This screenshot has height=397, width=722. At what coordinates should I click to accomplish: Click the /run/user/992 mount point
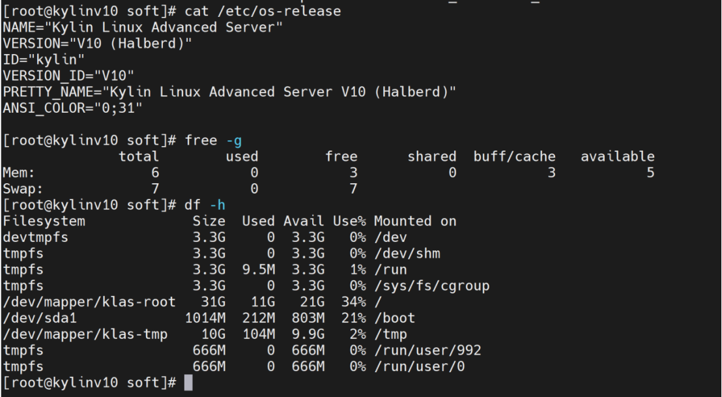[x=427, y=351]
